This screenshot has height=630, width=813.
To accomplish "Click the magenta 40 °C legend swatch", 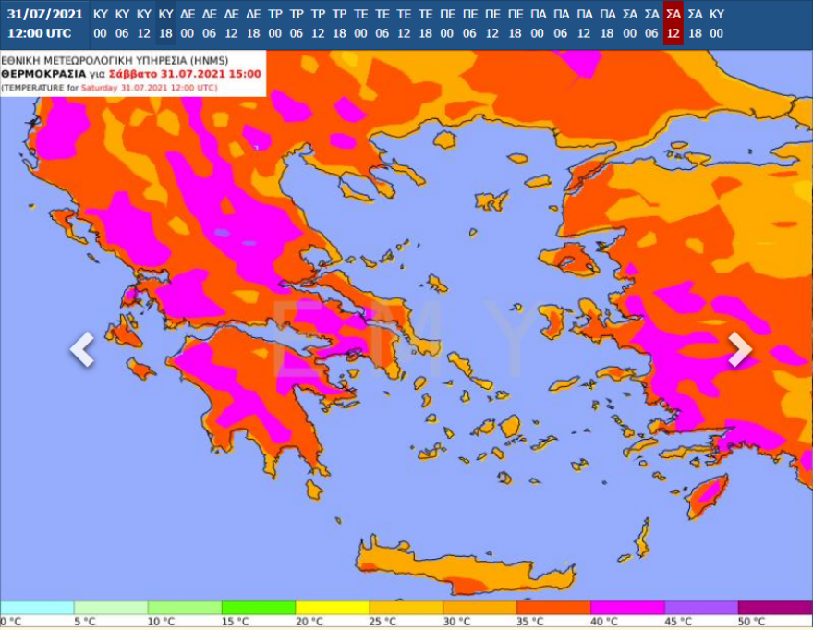I will point(628,607).
